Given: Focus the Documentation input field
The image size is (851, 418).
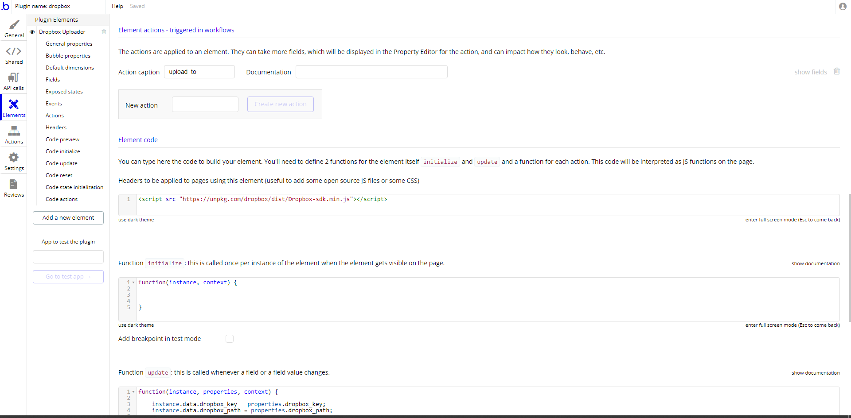Looking at the screenshot, I should [x=371, y=72].
